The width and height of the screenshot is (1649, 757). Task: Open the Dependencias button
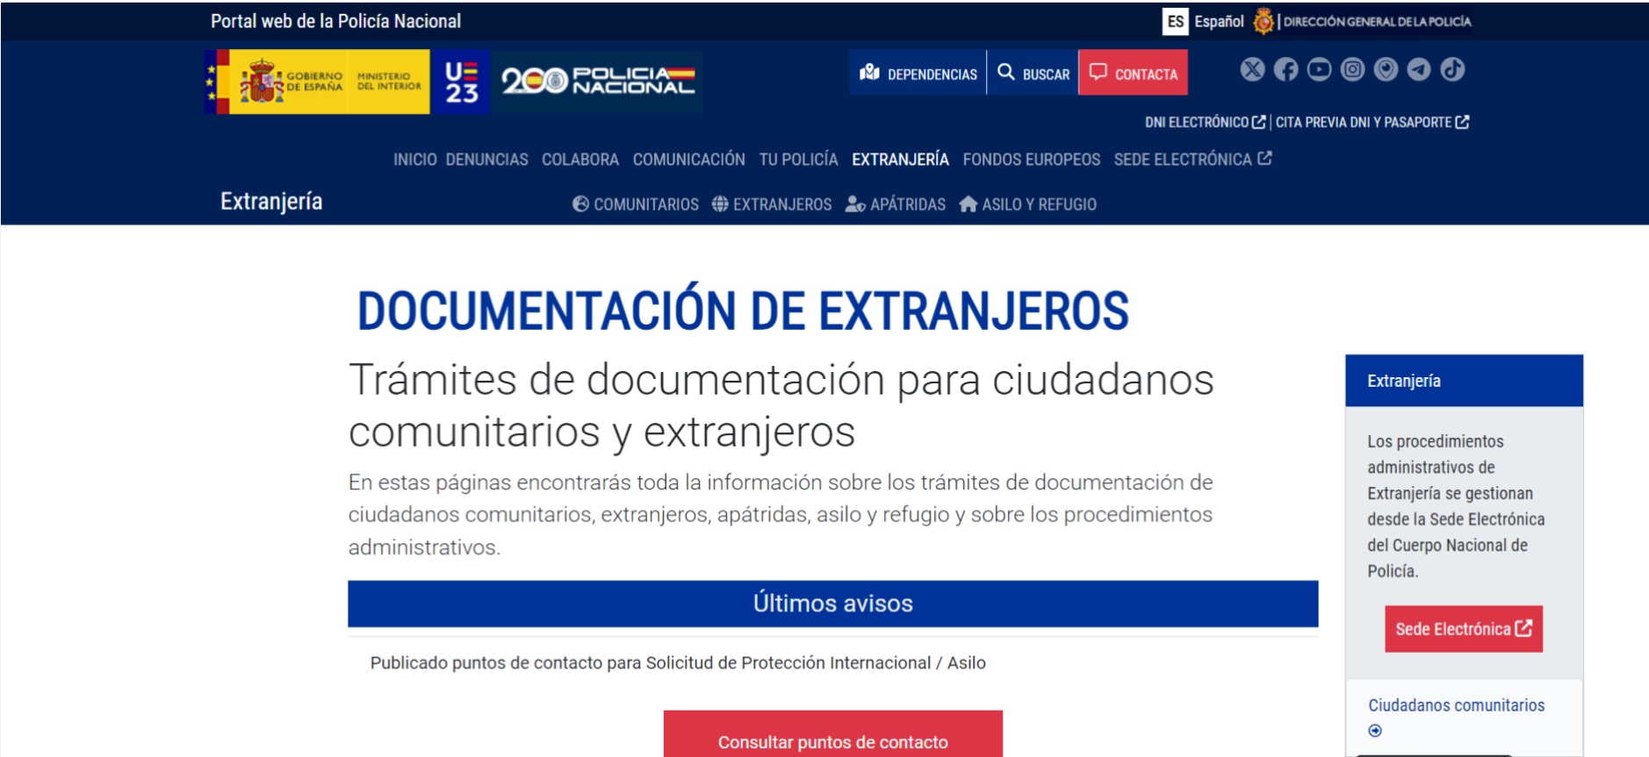[918, 74]
